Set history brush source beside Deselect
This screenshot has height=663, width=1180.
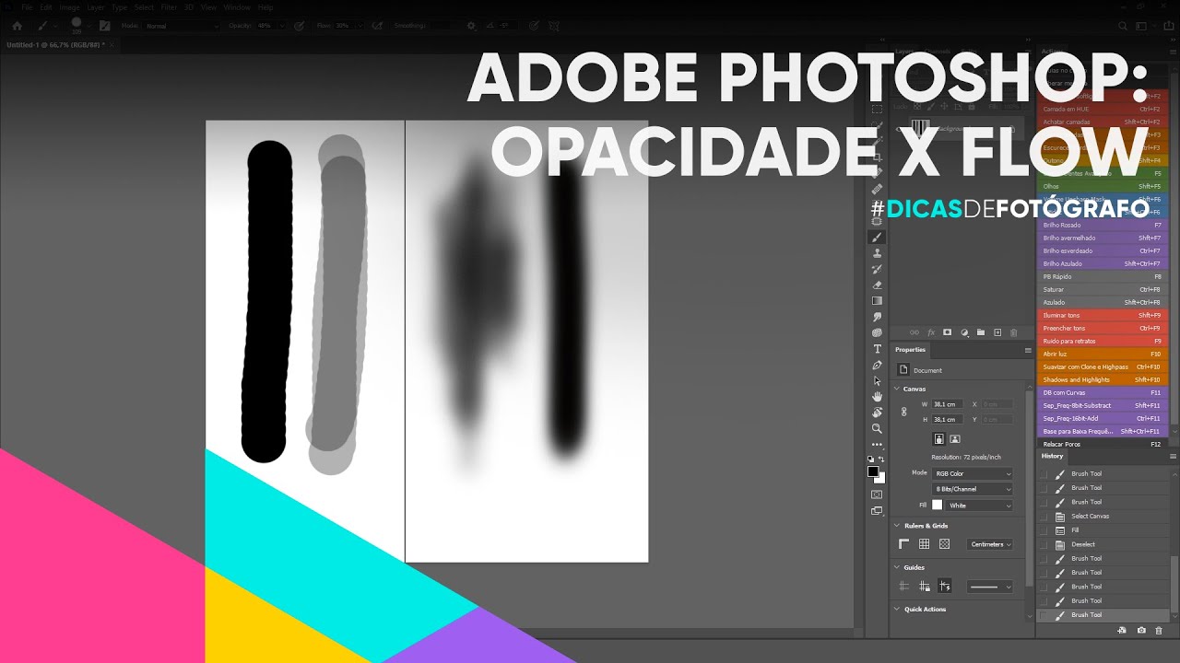(1044, 544)
